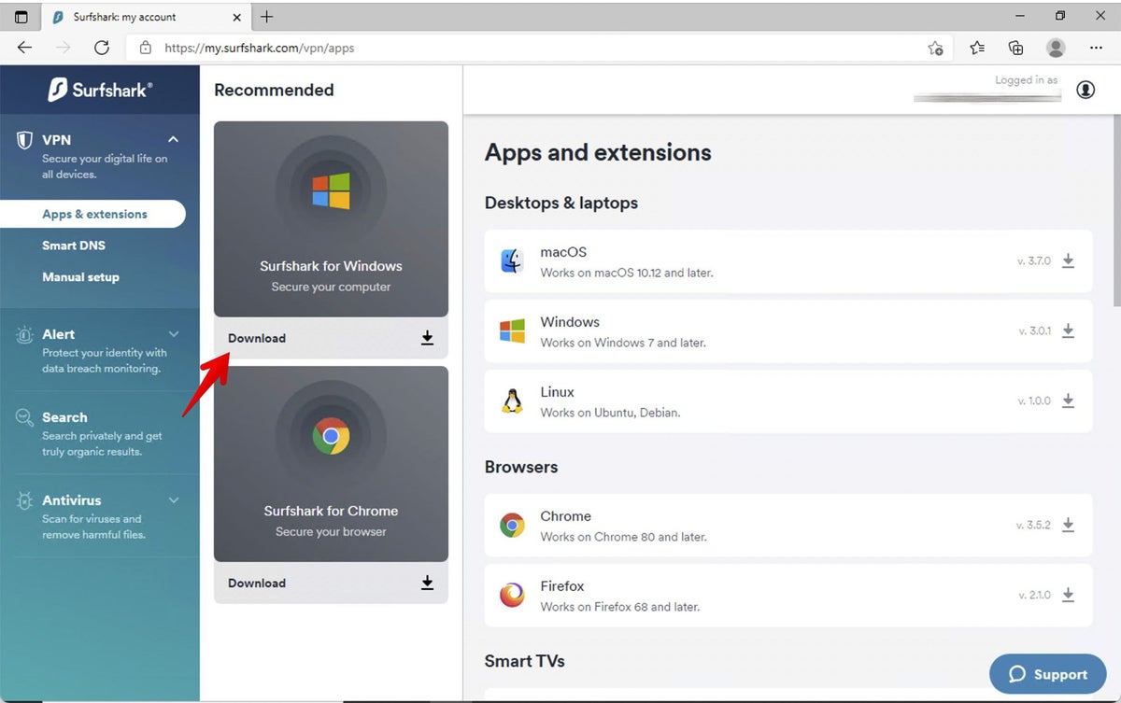Select Apps & extensions menu item
This screenshot has height=703, width=1121.
pos(93,214)
